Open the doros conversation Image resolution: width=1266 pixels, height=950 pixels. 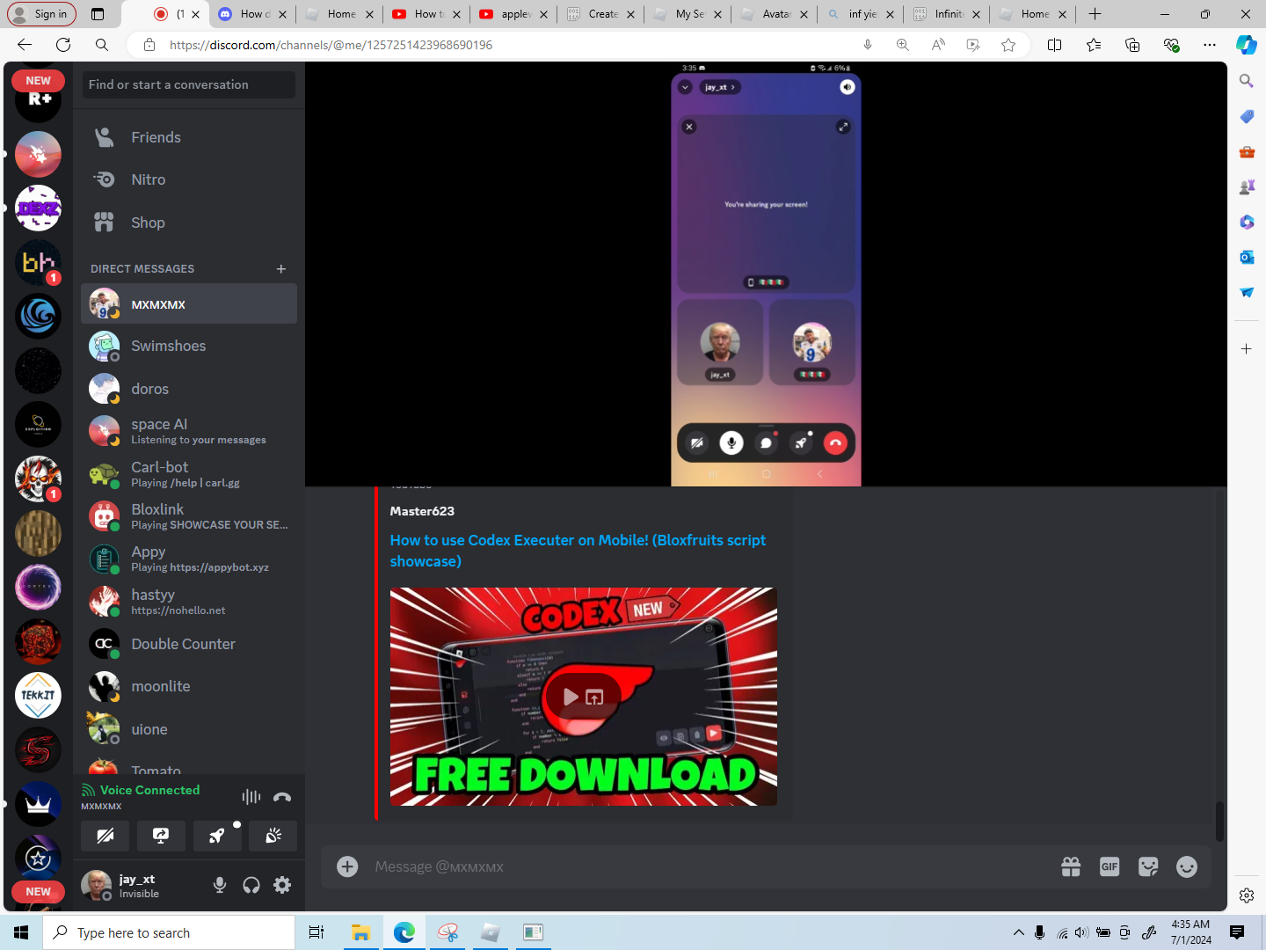(x=189, y=389)
